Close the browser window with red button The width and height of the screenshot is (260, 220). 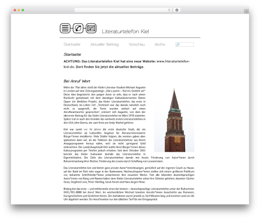[15, 10]
